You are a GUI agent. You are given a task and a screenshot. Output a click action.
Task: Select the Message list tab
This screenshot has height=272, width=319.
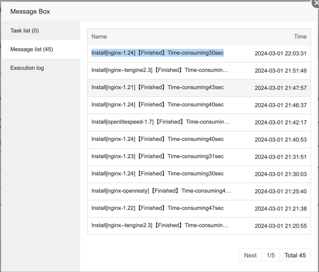32,49
